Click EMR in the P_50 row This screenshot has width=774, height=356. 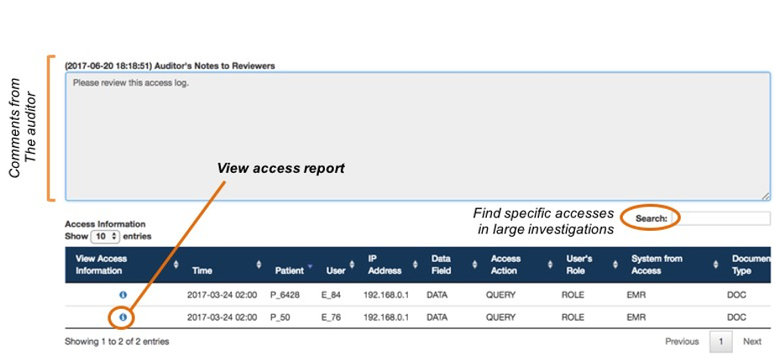coord(635,317)
